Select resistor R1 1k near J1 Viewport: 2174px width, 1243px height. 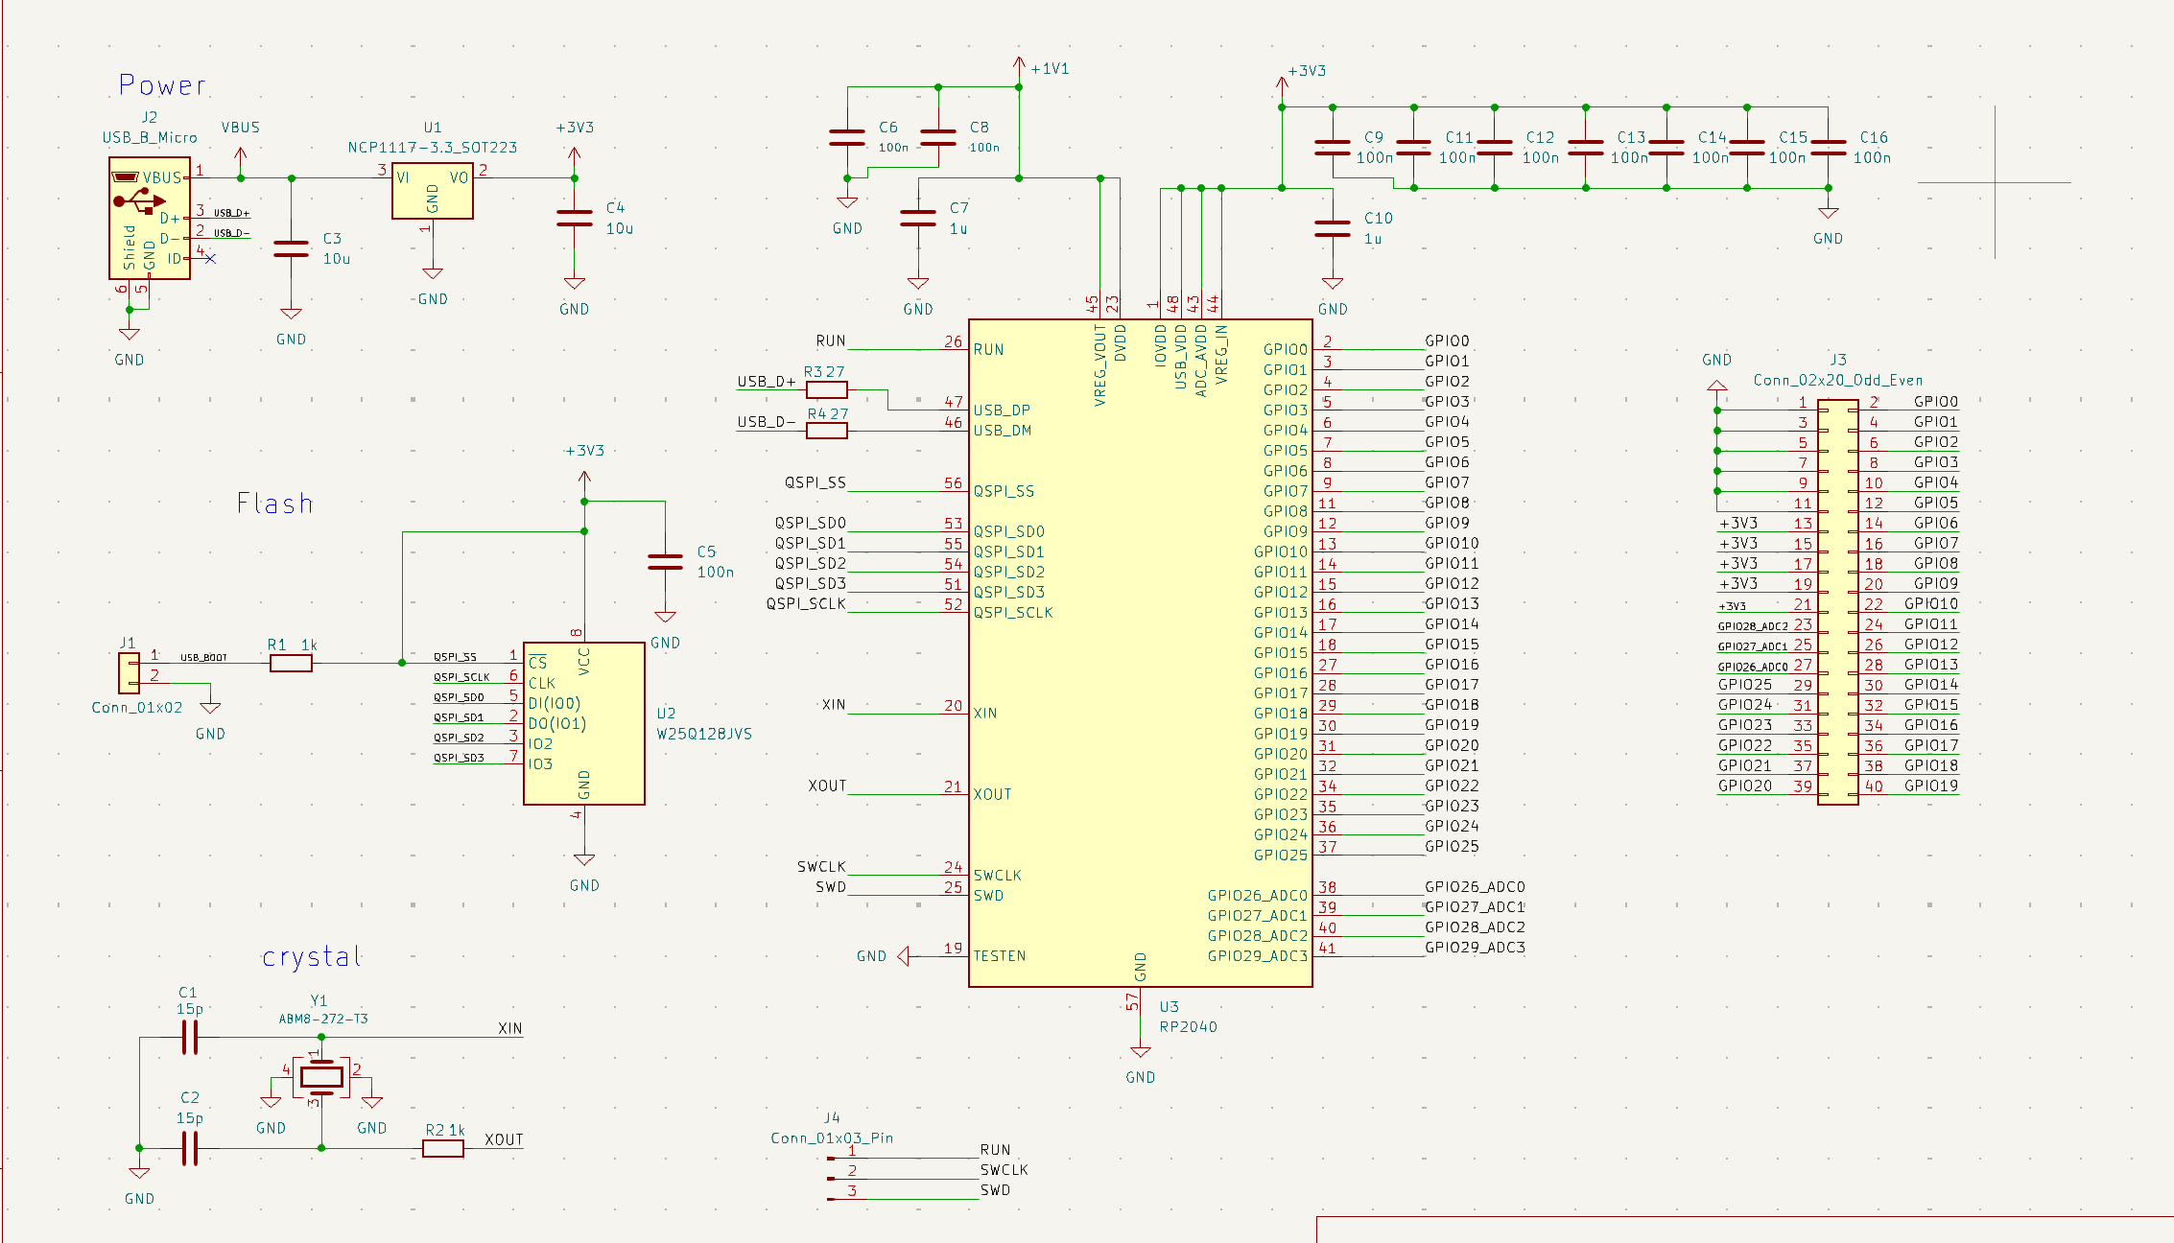point(290,662)
